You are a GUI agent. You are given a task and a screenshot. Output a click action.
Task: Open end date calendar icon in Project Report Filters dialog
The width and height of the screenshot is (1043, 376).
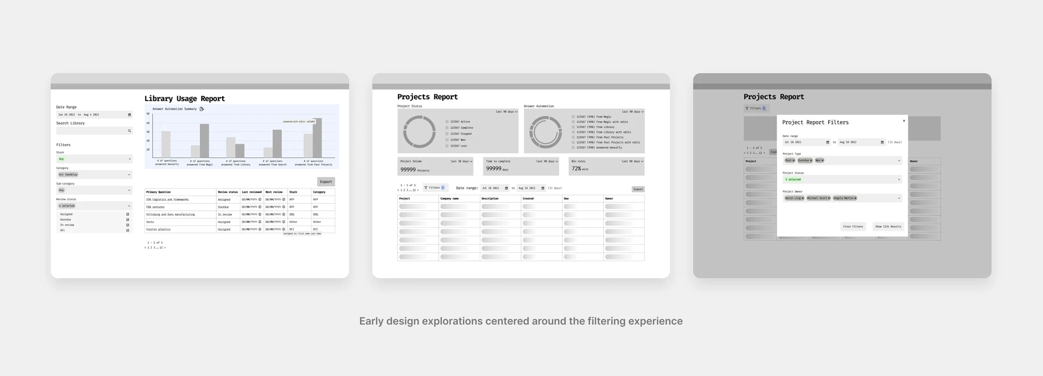point(882,142)
